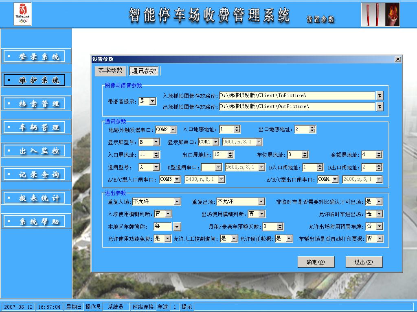Open browse arrow for 出场抓拍图像存放路径

(380, 106)
